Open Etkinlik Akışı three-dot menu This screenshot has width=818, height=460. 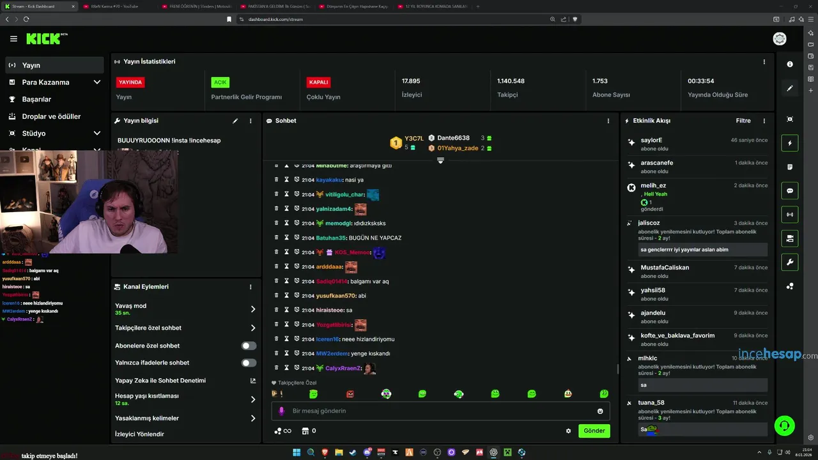[764, 121]
